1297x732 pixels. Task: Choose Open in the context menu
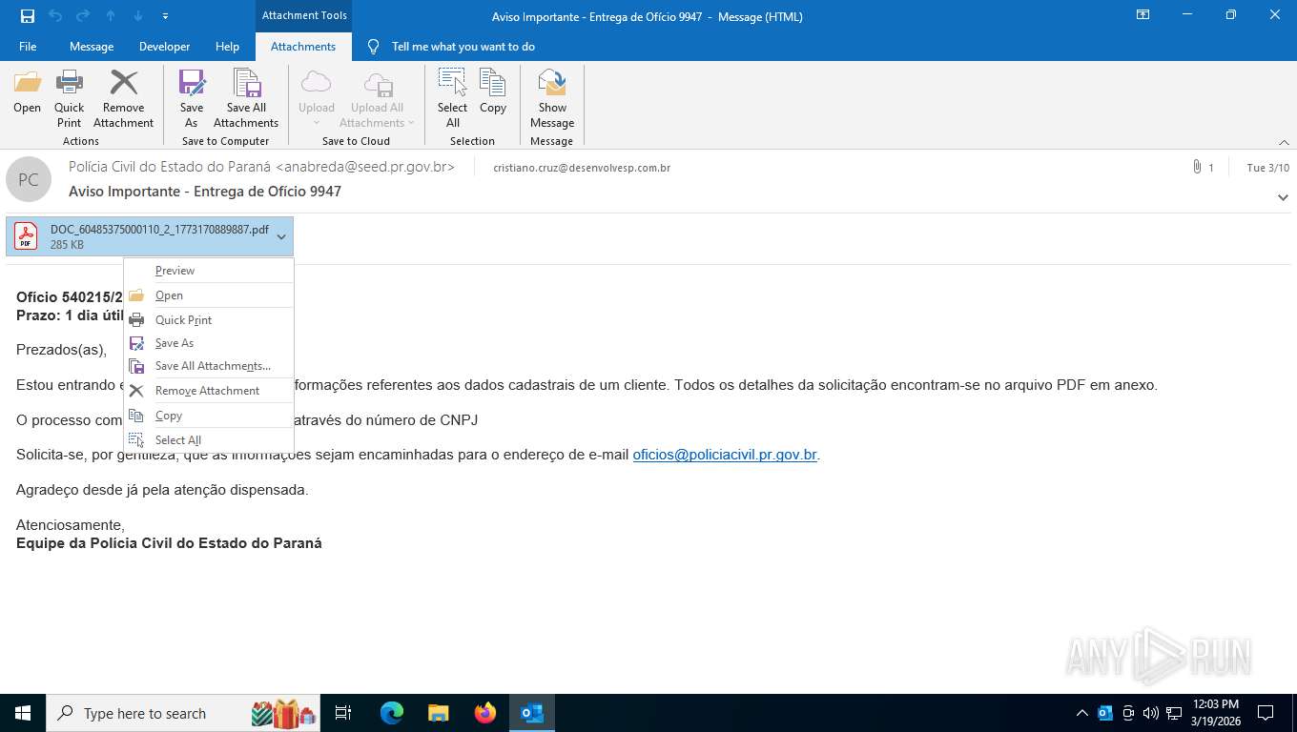[x=209, y=295]
